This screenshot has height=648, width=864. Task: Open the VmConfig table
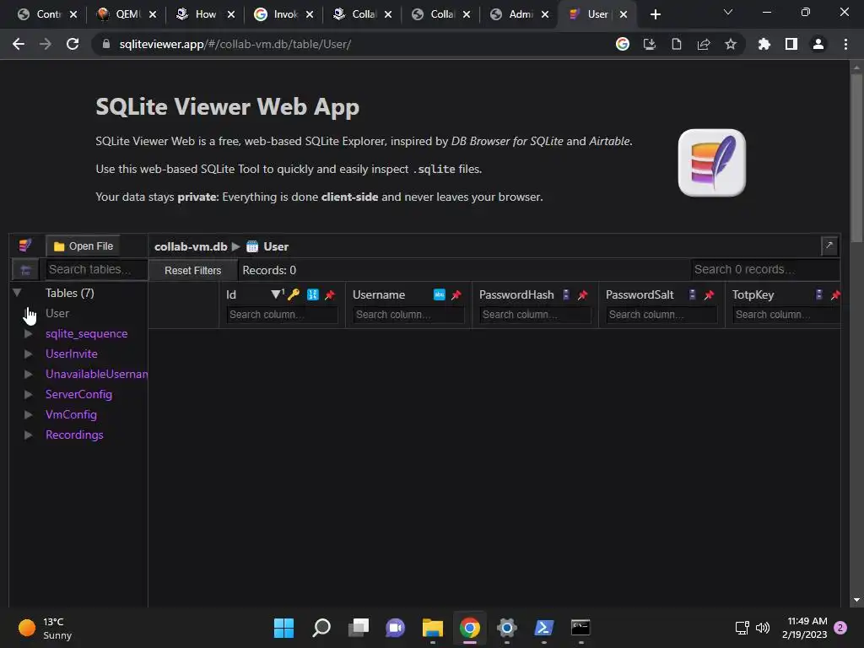(71, 414)
